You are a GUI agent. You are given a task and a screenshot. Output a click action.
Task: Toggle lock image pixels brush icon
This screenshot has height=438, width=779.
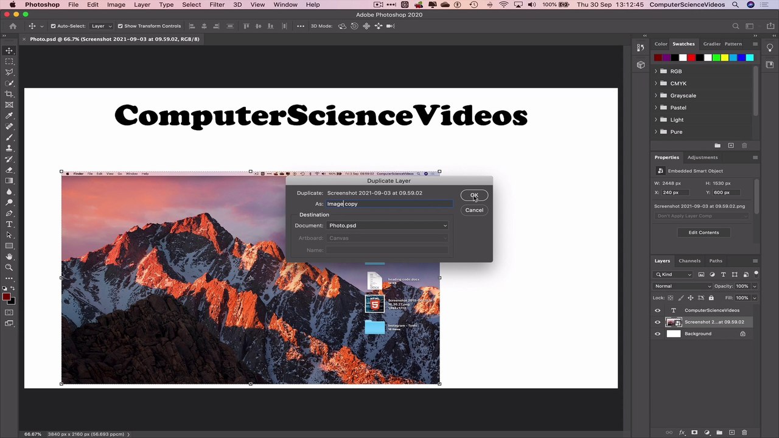coord(680,298)
